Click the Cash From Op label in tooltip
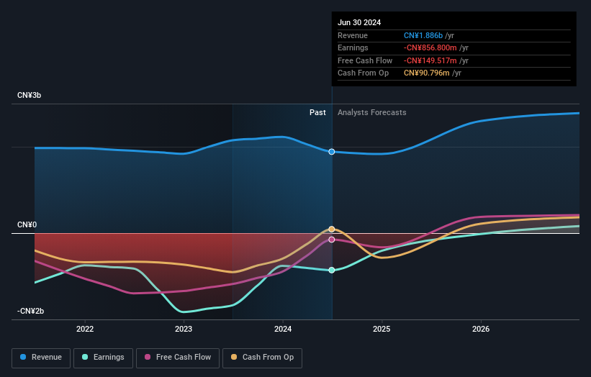591x377 pixels. (x=363, y=73)
